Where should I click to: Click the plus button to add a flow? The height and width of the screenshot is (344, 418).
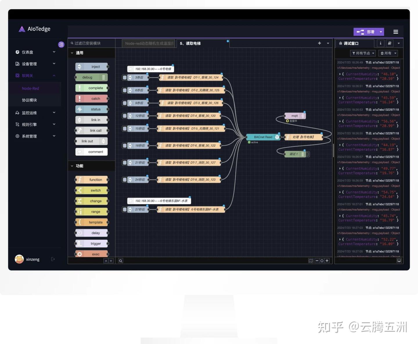[x=319, y=43]
